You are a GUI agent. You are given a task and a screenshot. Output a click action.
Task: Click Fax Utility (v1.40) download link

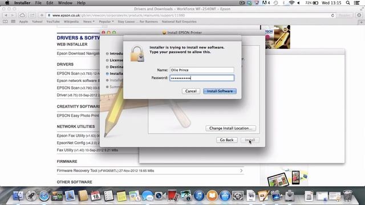pos(87,150)
